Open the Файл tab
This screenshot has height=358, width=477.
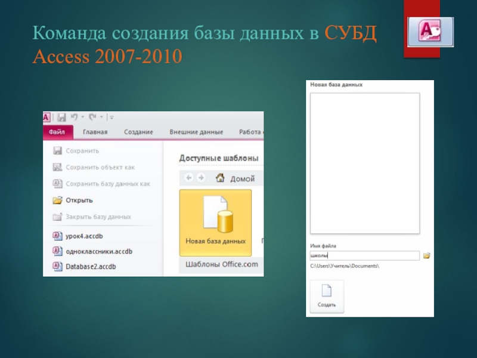point(58,132)
